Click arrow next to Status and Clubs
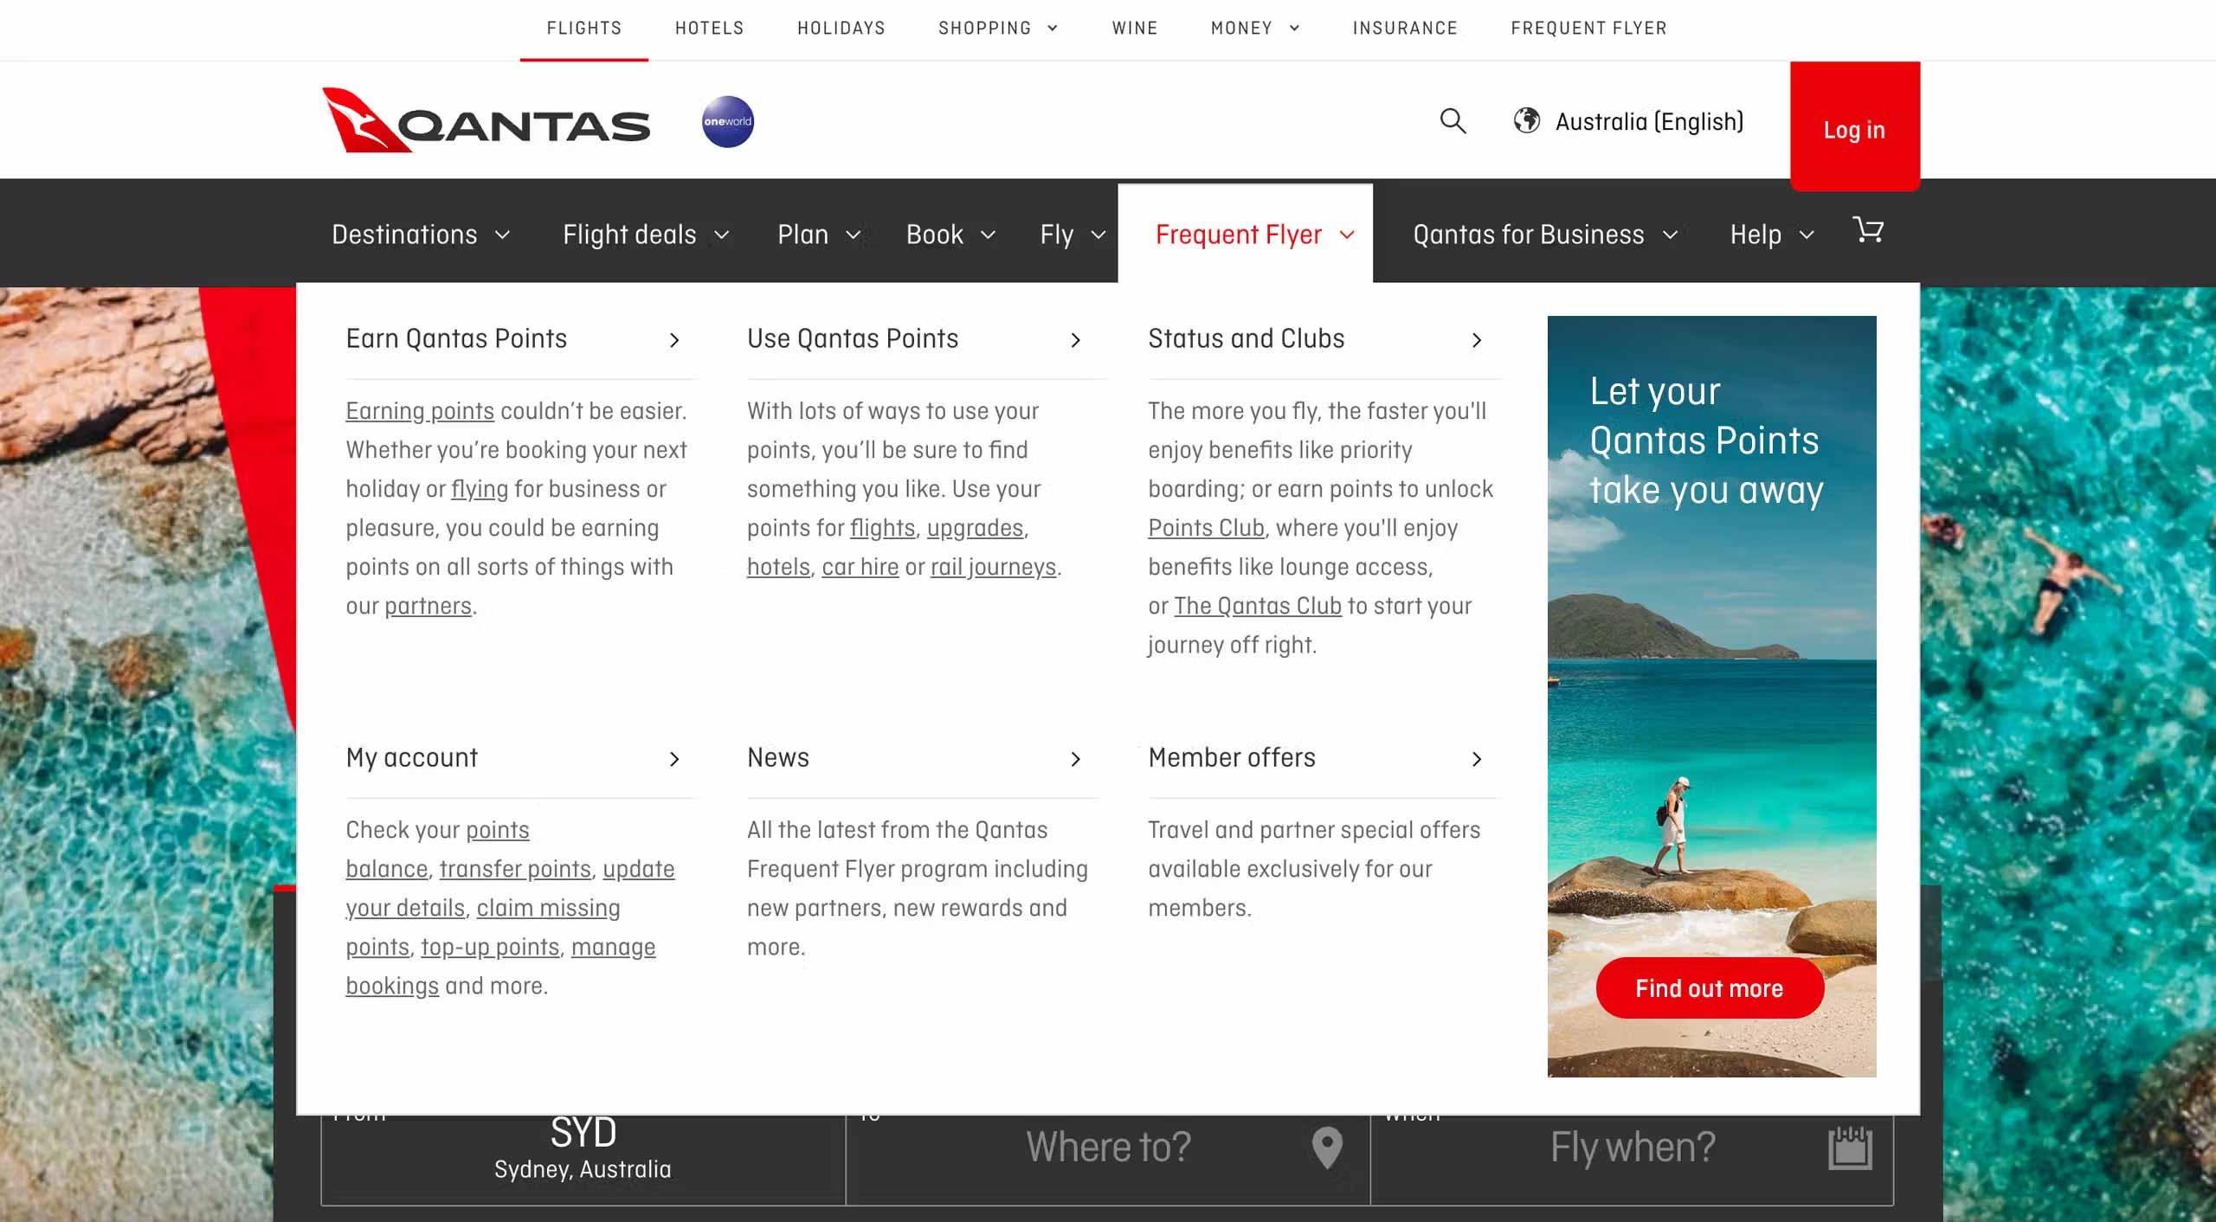 (1477, 340)
